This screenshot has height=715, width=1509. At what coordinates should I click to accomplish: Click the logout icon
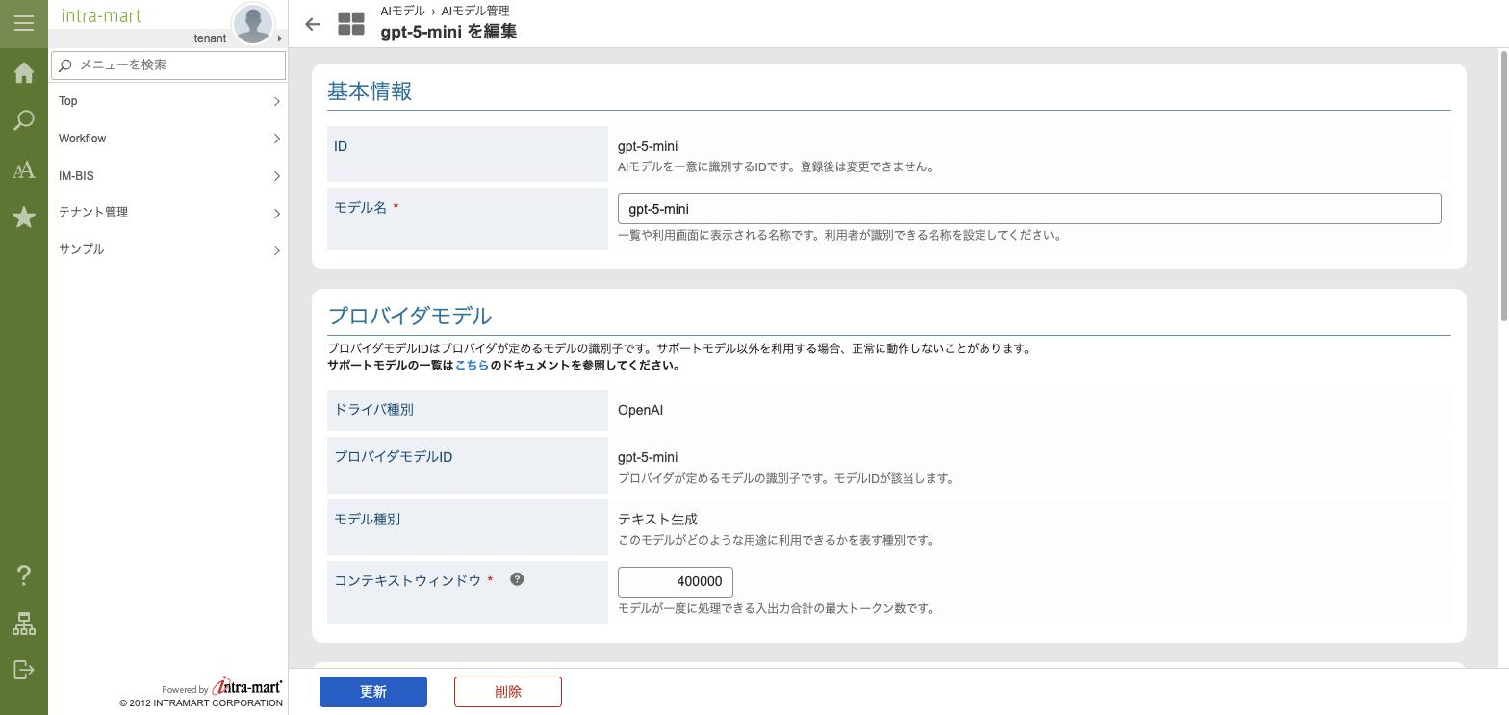point(24,670)
